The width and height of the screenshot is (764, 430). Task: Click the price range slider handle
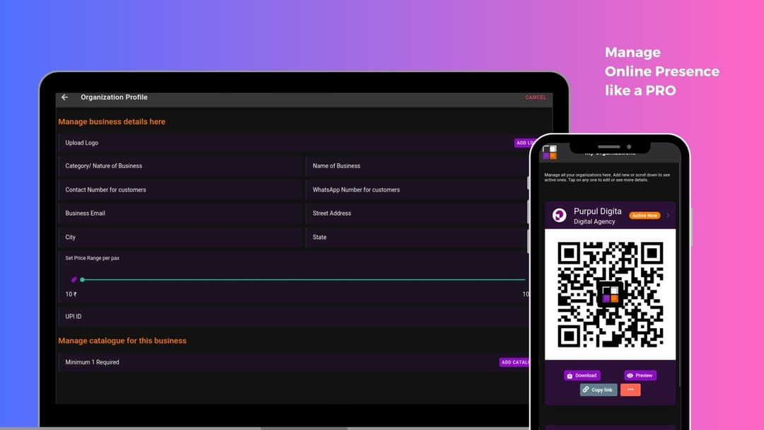tap(83, 279)
